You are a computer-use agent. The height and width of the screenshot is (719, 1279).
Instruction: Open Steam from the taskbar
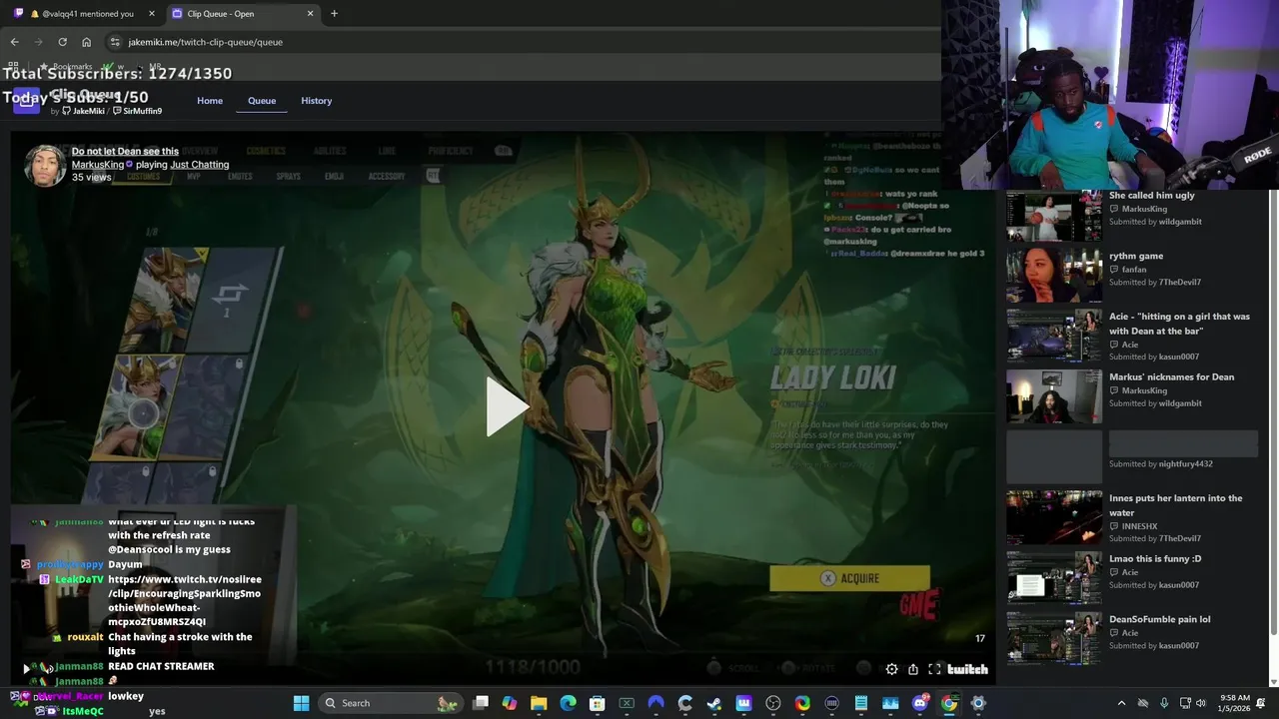[713, 703]
